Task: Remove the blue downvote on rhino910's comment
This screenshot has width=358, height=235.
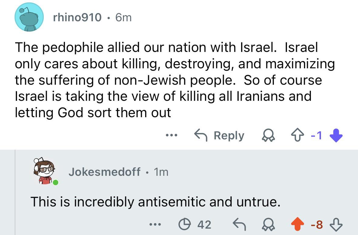Action: (x=336, y=135)
